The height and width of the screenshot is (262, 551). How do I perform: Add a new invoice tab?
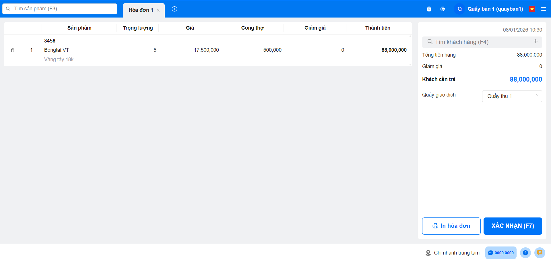click(x=174, y=9)
